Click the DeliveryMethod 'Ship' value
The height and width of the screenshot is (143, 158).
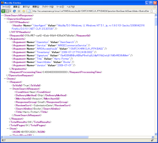click(40, 95)
